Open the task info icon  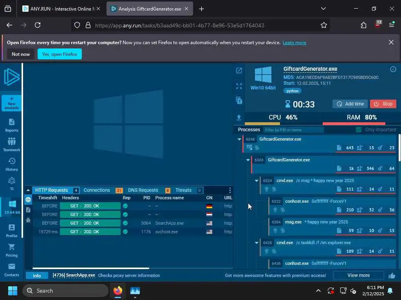click(x=393, y=69)
